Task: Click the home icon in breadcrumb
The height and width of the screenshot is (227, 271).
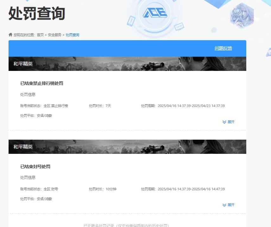Action: (x=10, y=35)
